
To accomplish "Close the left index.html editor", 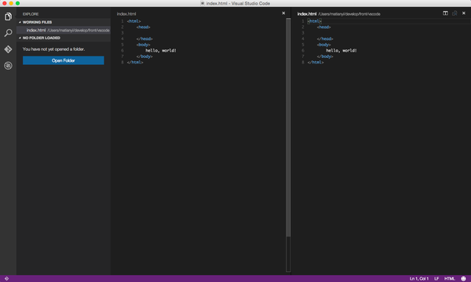I will pyautogui.click(x=283, y=13).
